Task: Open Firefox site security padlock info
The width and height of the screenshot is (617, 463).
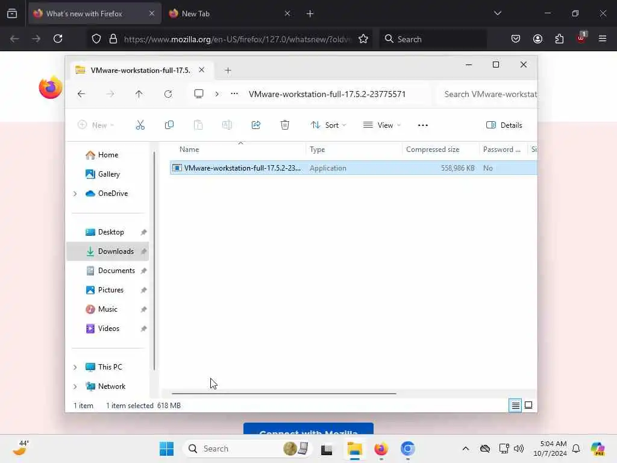Action: click(x=113, y=39)
